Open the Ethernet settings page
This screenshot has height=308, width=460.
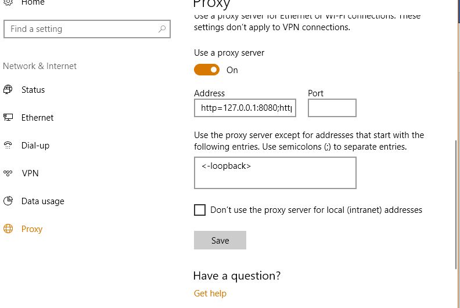click(x=37, y=118)
